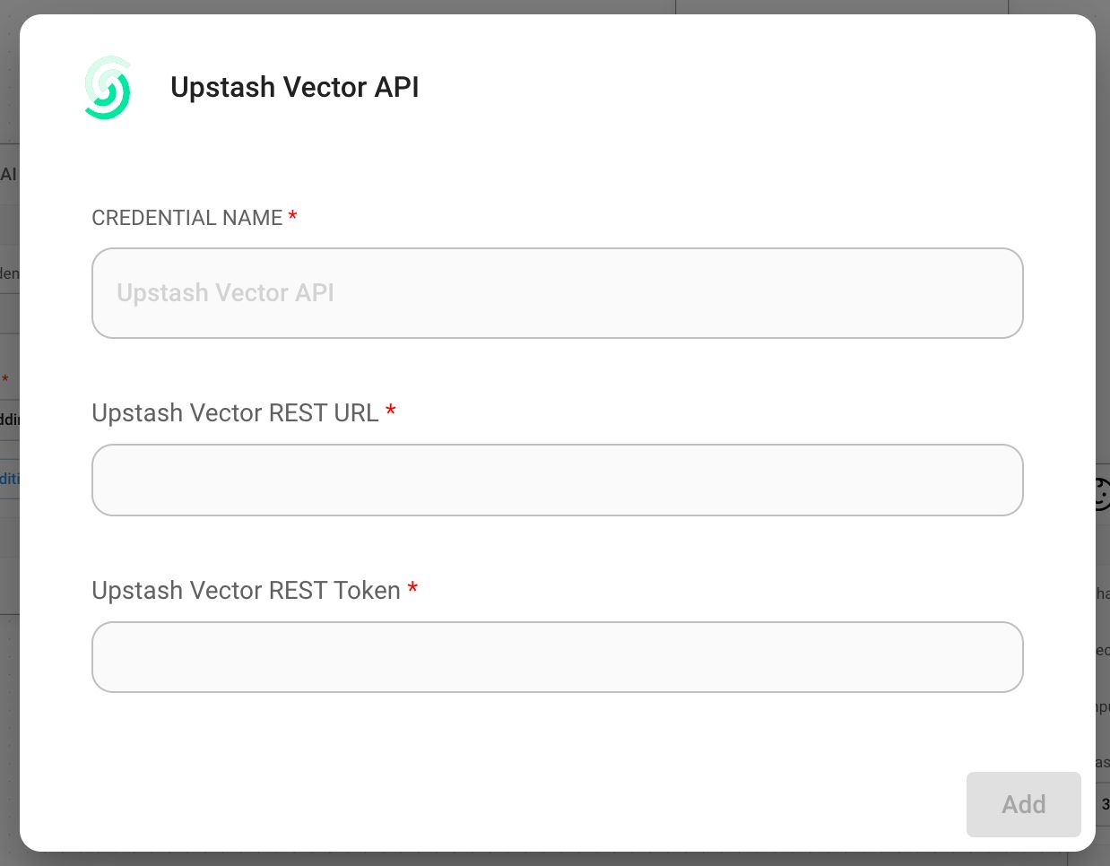
Task: Click the bold "ddi" text behind dialog's left edge
Action: click(9, 419)
